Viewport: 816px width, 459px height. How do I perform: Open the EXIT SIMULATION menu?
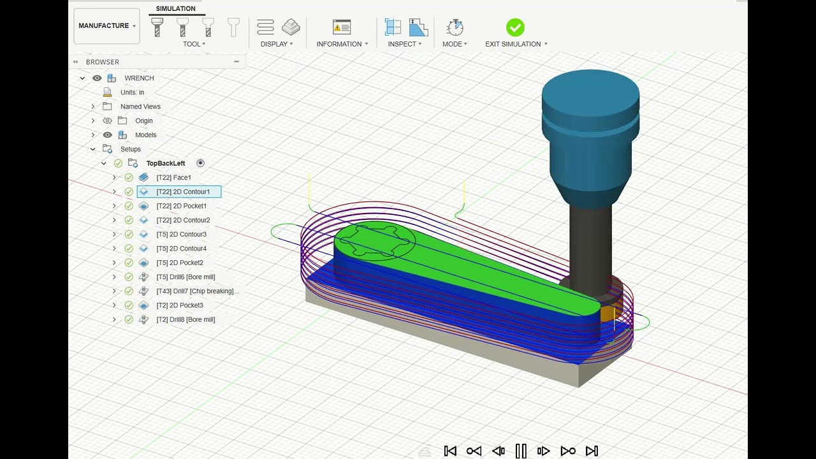click(516, 44)
